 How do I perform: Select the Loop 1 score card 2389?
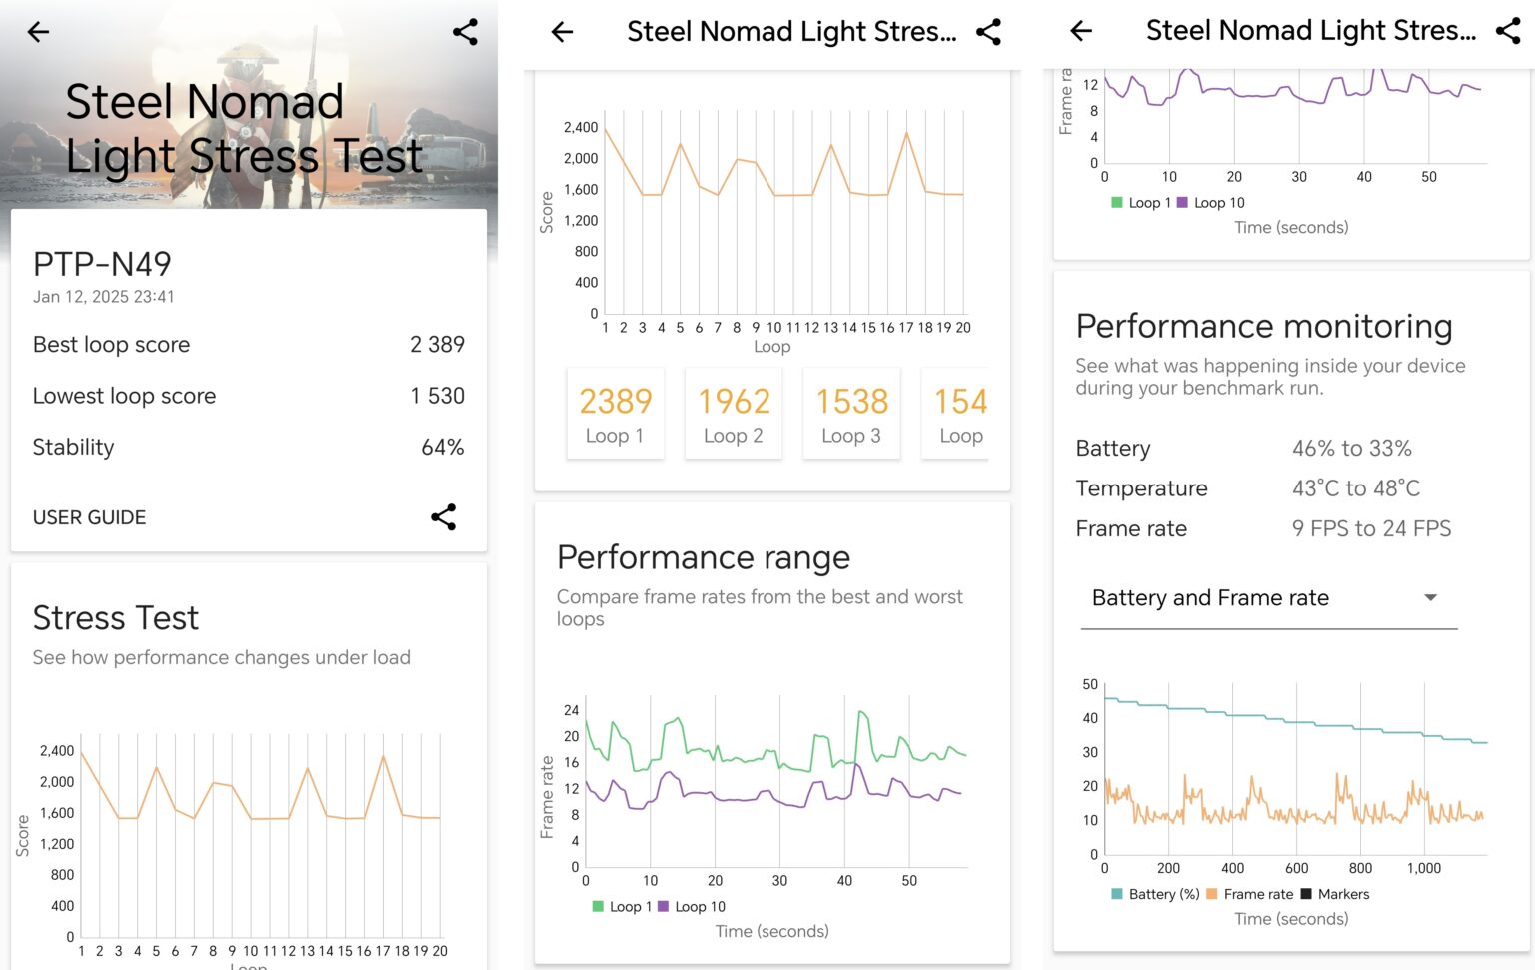(x=615, y=414)
